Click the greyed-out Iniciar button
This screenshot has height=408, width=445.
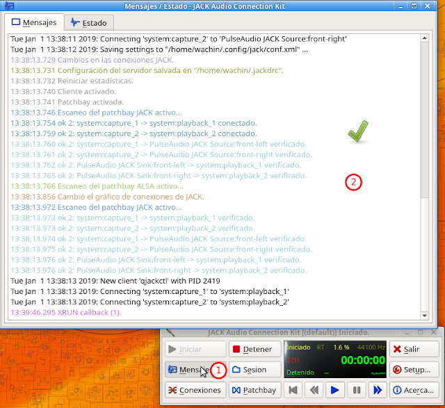(195, 349)
